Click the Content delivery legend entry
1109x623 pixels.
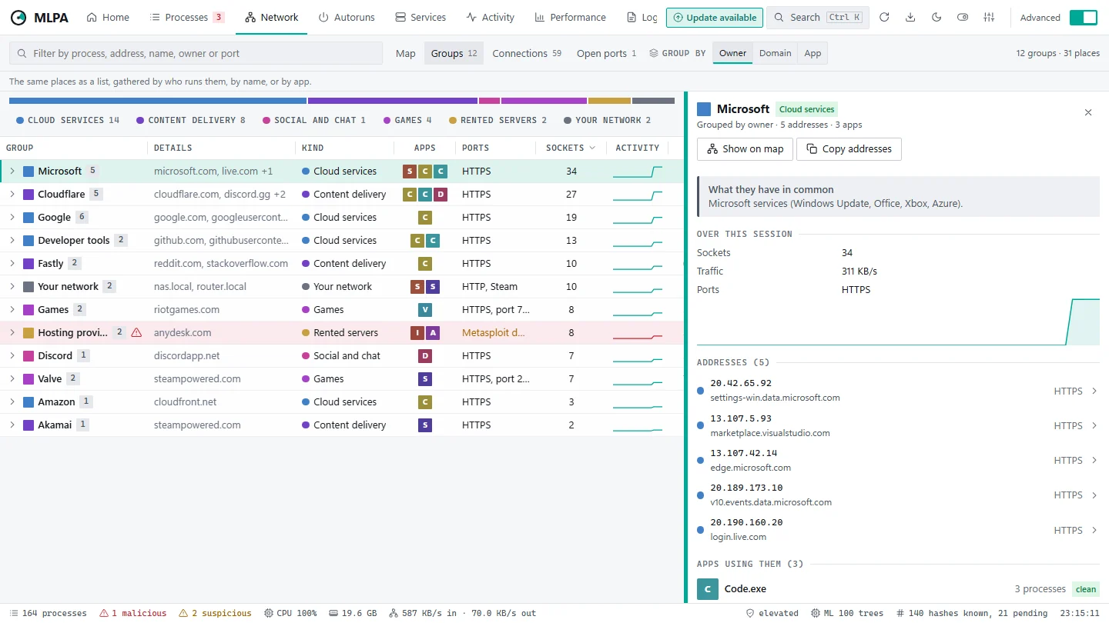[x=191, y=120]
